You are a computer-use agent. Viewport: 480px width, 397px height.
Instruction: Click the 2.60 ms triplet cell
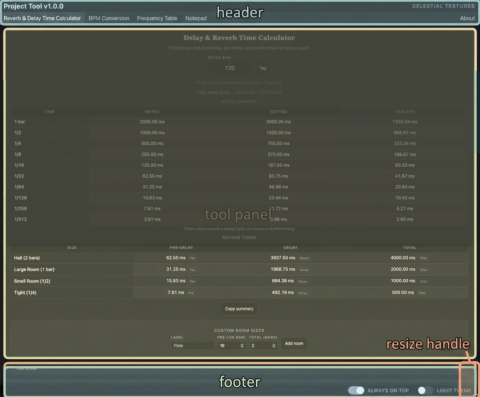click(405, 219)
